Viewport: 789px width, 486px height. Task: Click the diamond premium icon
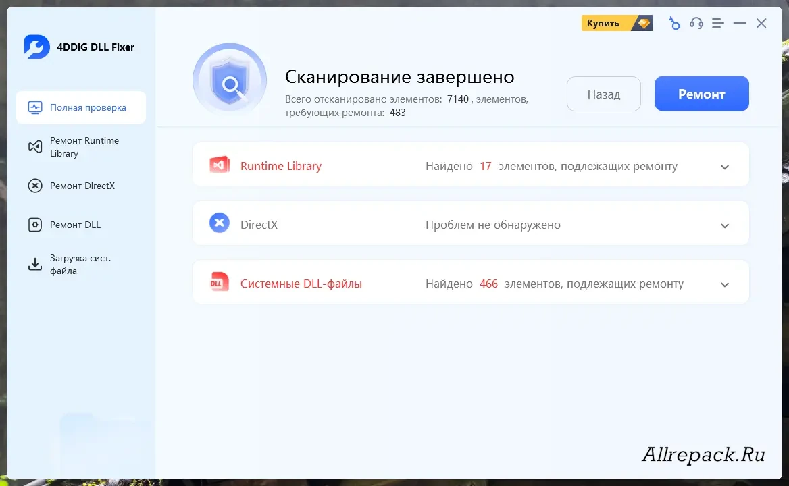click(x=644, y=23)
